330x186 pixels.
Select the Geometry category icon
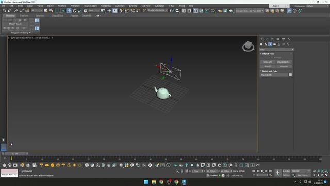click(x=261, y=44)
